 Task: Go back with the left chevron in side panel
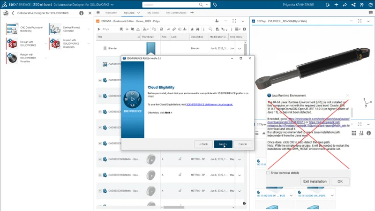[13, 13]
